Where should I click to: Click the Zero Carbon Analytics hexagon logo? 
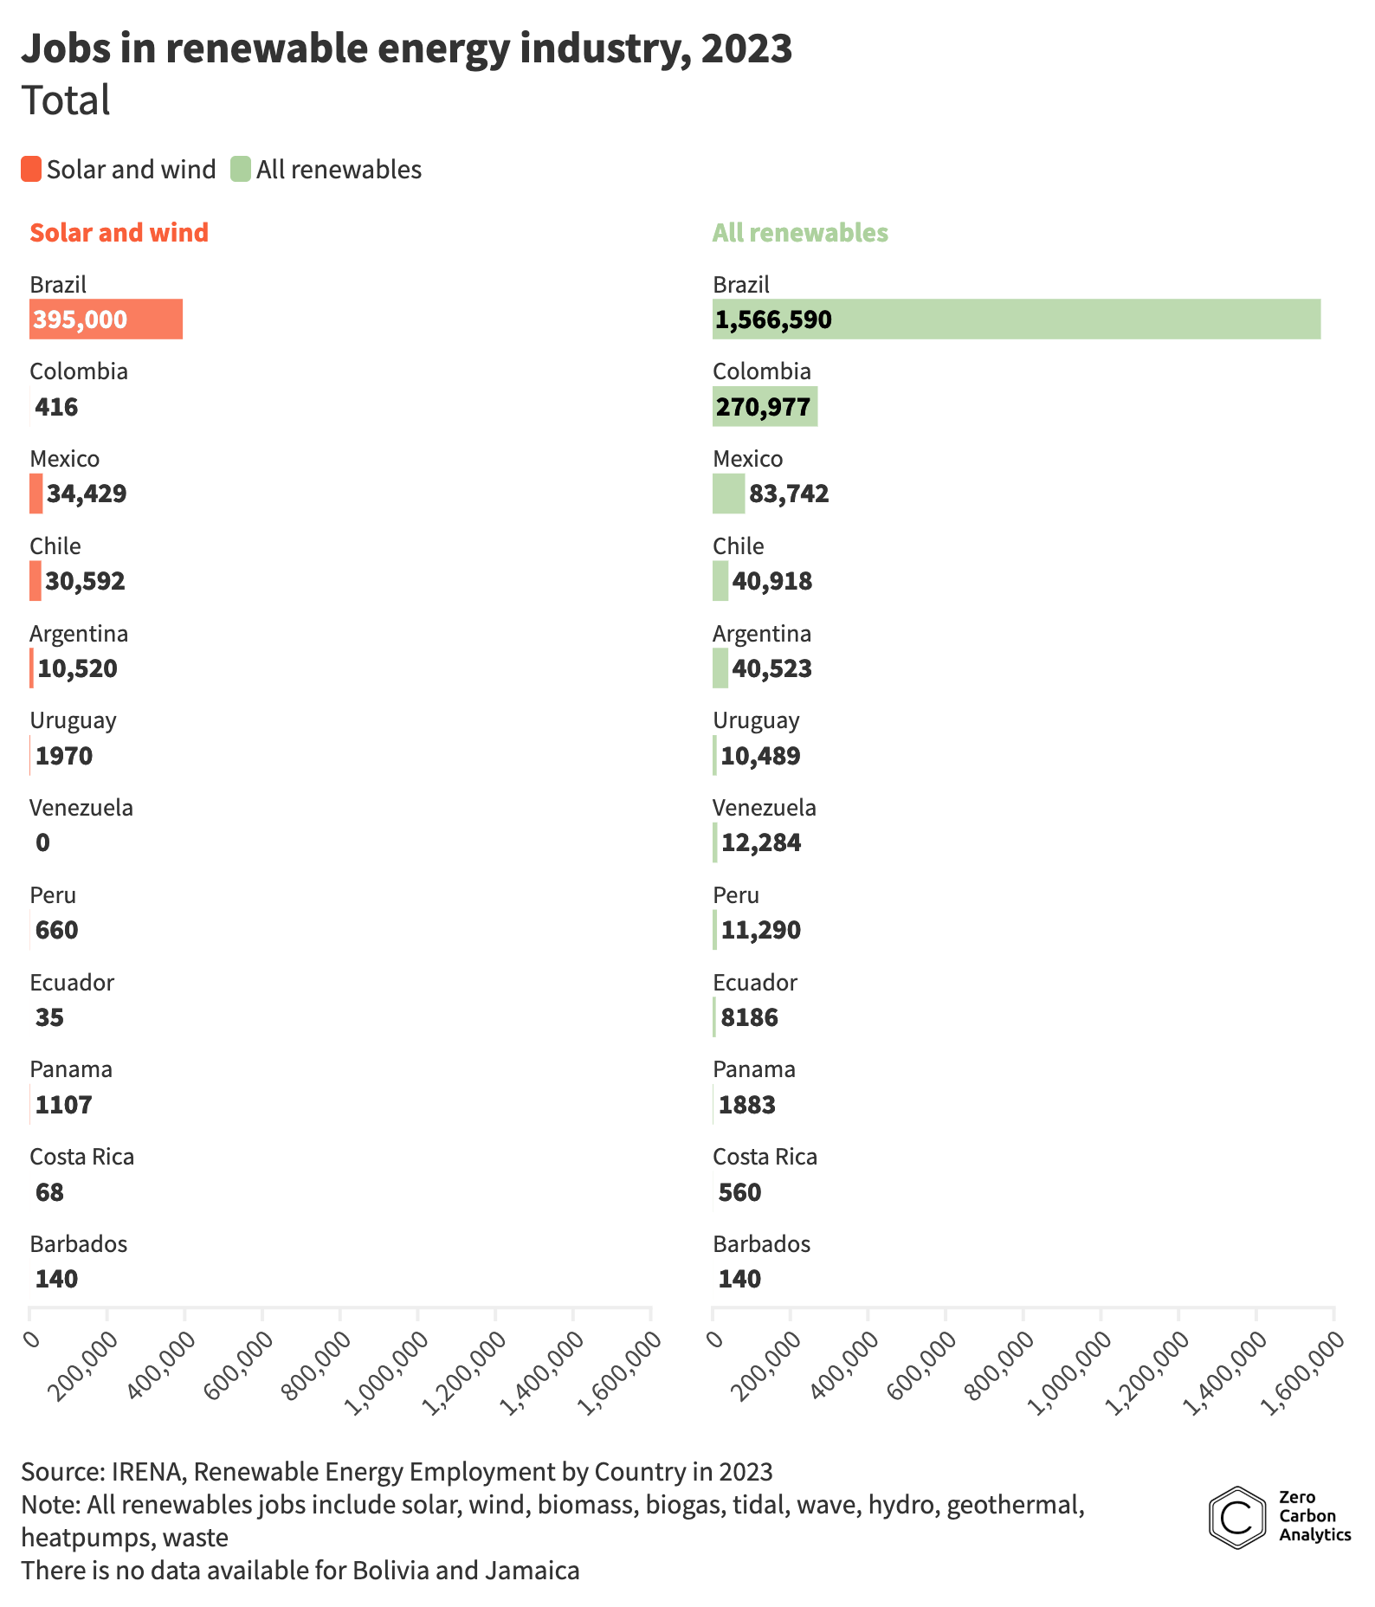point(1237,1517)
